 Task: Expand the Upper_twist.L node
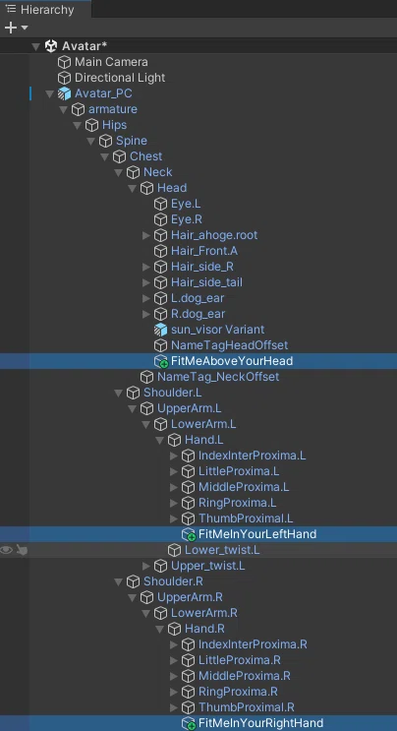click(146, 566)
